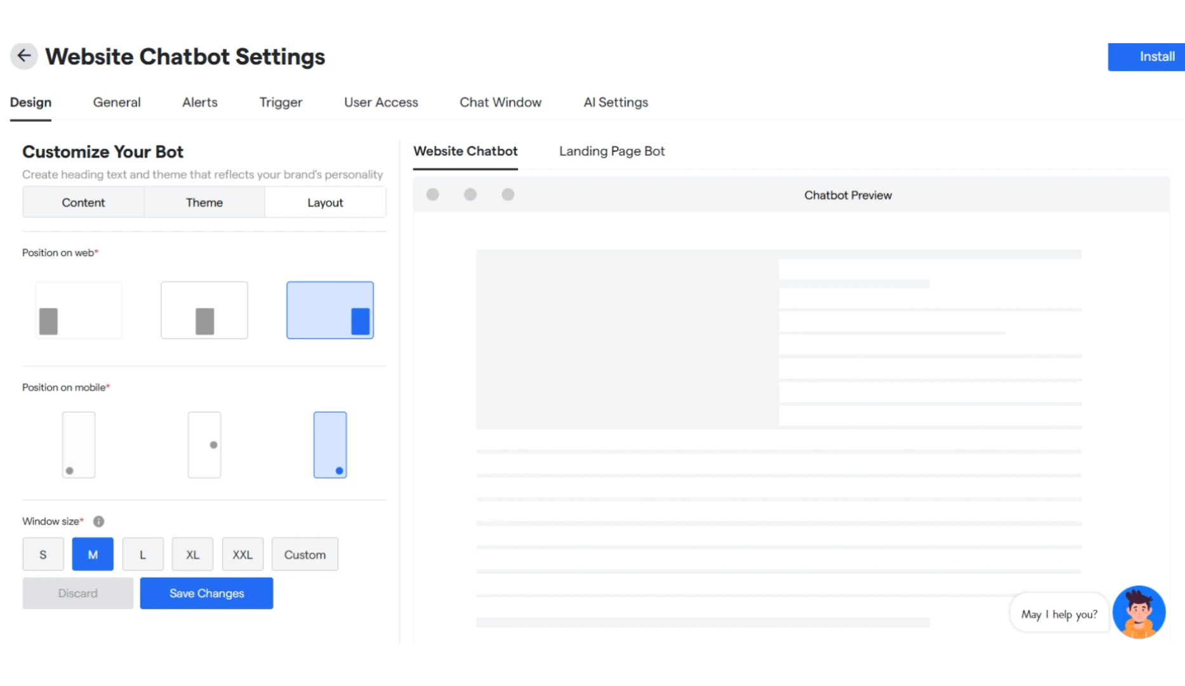Viewport: 1185px width, 686px height.
Task: Set window size to XXL
Action: pos(243,555)
